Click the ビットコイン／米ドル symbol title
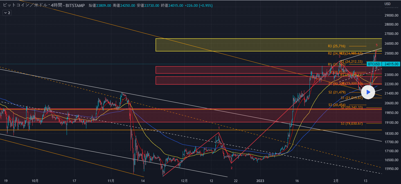Image resolution: width=401 pixels, height=184 pixels. [x=23, y=6]
